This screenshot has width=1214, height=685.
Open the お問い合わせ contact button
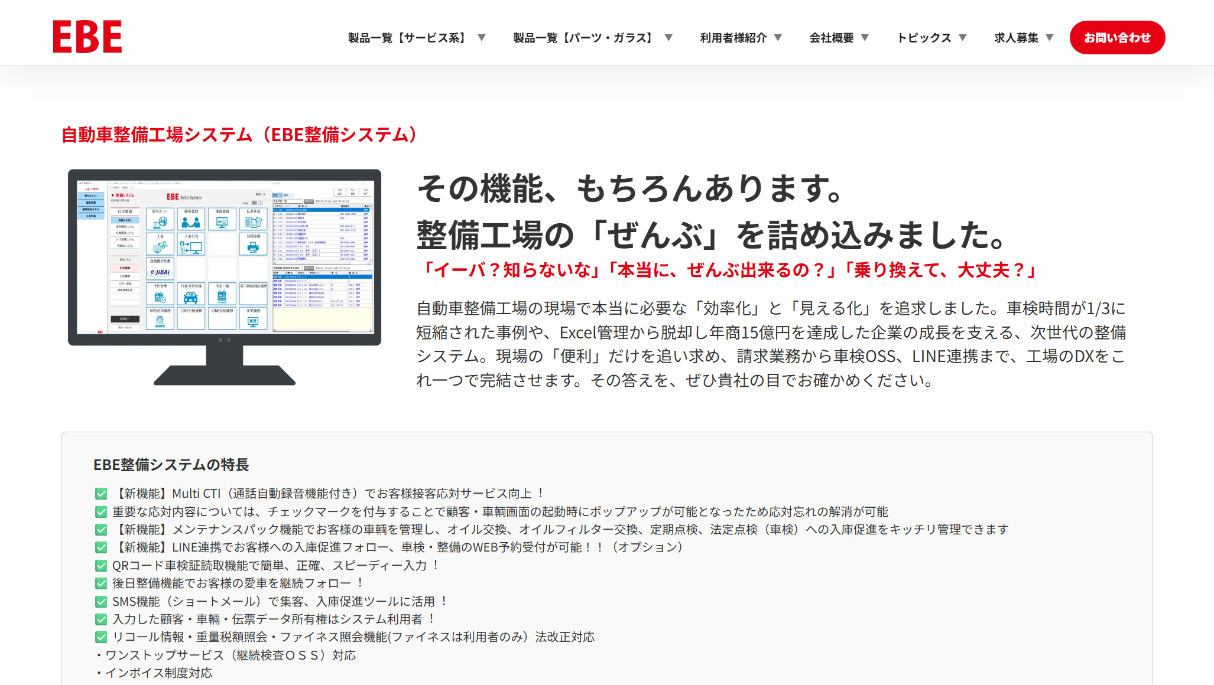[x=1117, y=38]
